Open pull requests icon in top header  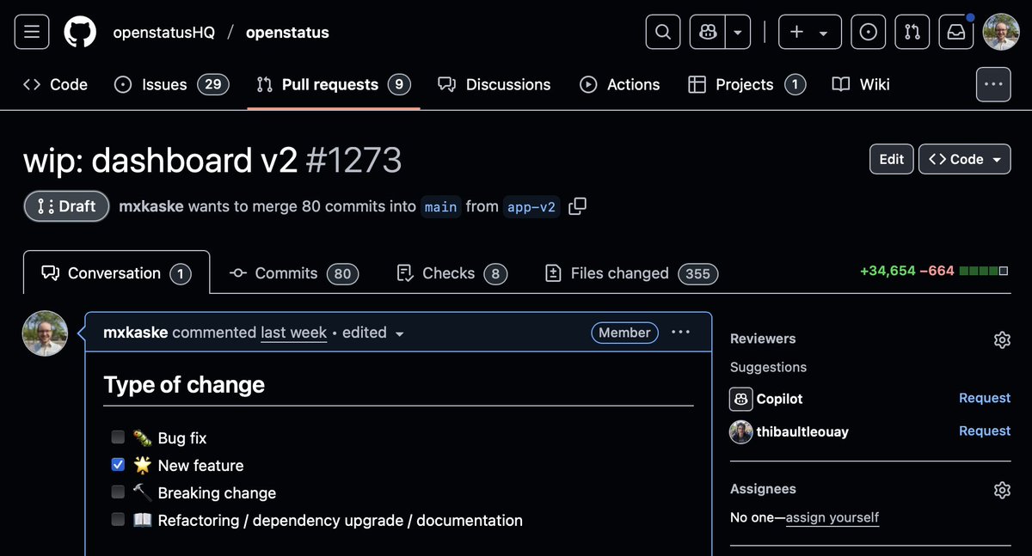pyautogui.click(x=912, y=33)
